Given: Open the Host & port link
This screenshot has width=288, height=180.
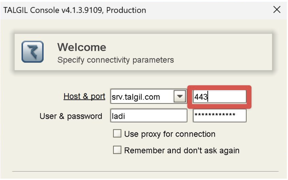Looking at the screenshot, I should coord(84,96).
